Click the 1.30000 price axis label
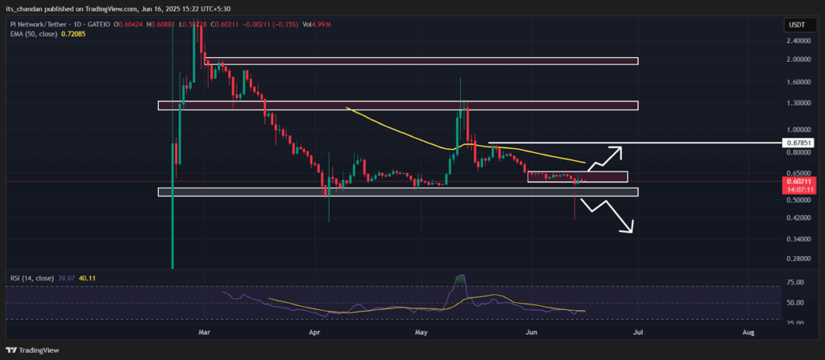The width and height of the screenshot is (825, 360). click(x=798, y=104)
